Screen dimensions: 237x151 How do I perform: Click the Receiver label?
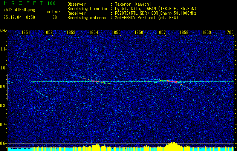pyautogui.click(x=76, y=13)
